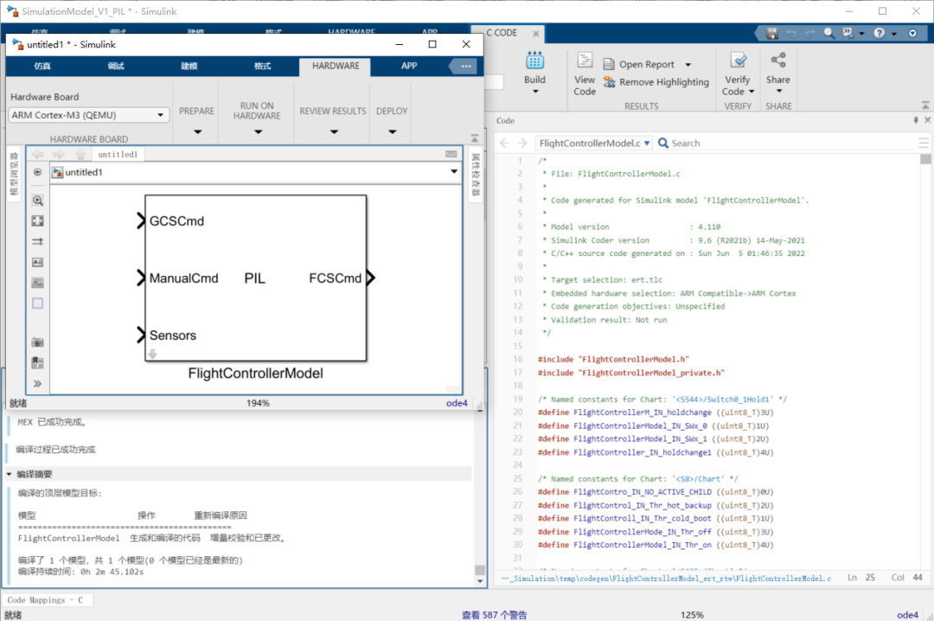Expand the DEPLOY section arrow

[x=392, y=131]
